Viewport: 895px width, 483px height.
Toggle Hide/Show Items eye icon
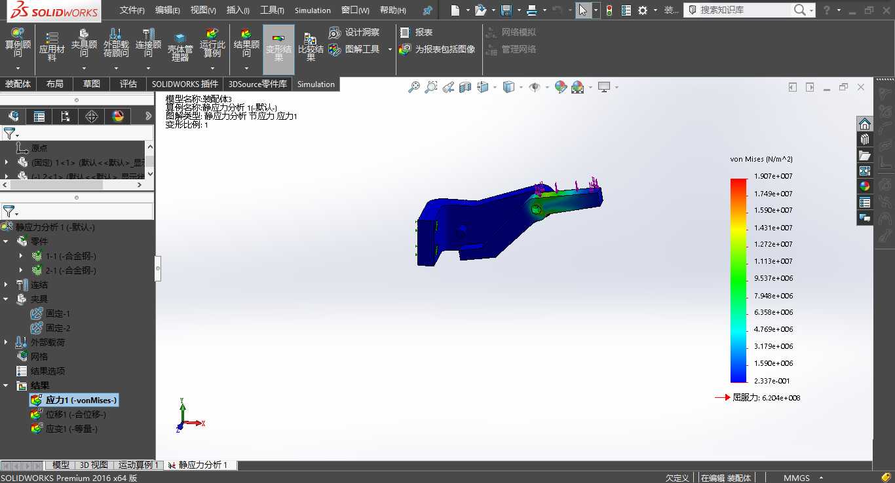tap(535, 87)
